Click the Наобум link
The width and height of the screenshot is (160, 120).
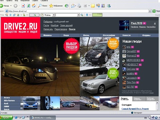click(55, 25)
